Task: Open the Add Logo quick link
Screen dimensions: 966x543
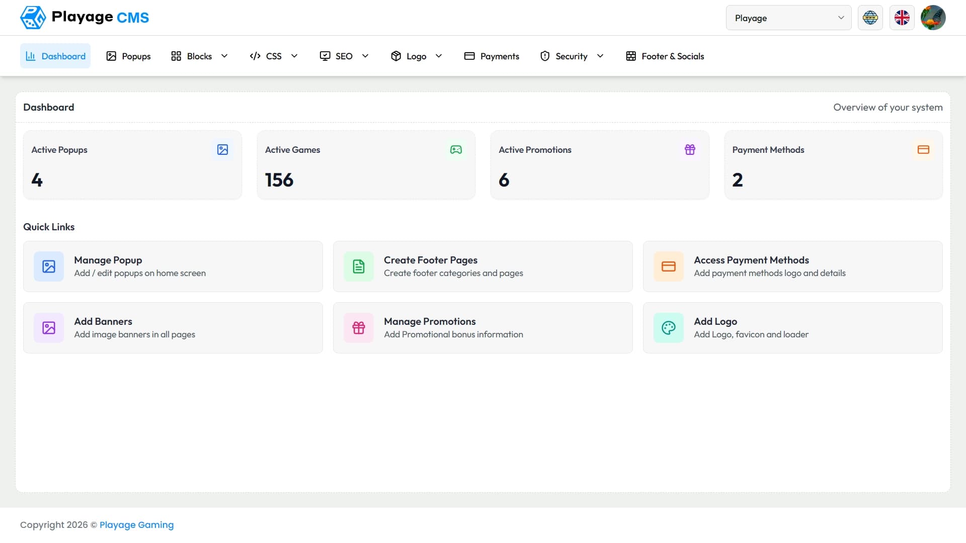Action: (x=793, y=328)
